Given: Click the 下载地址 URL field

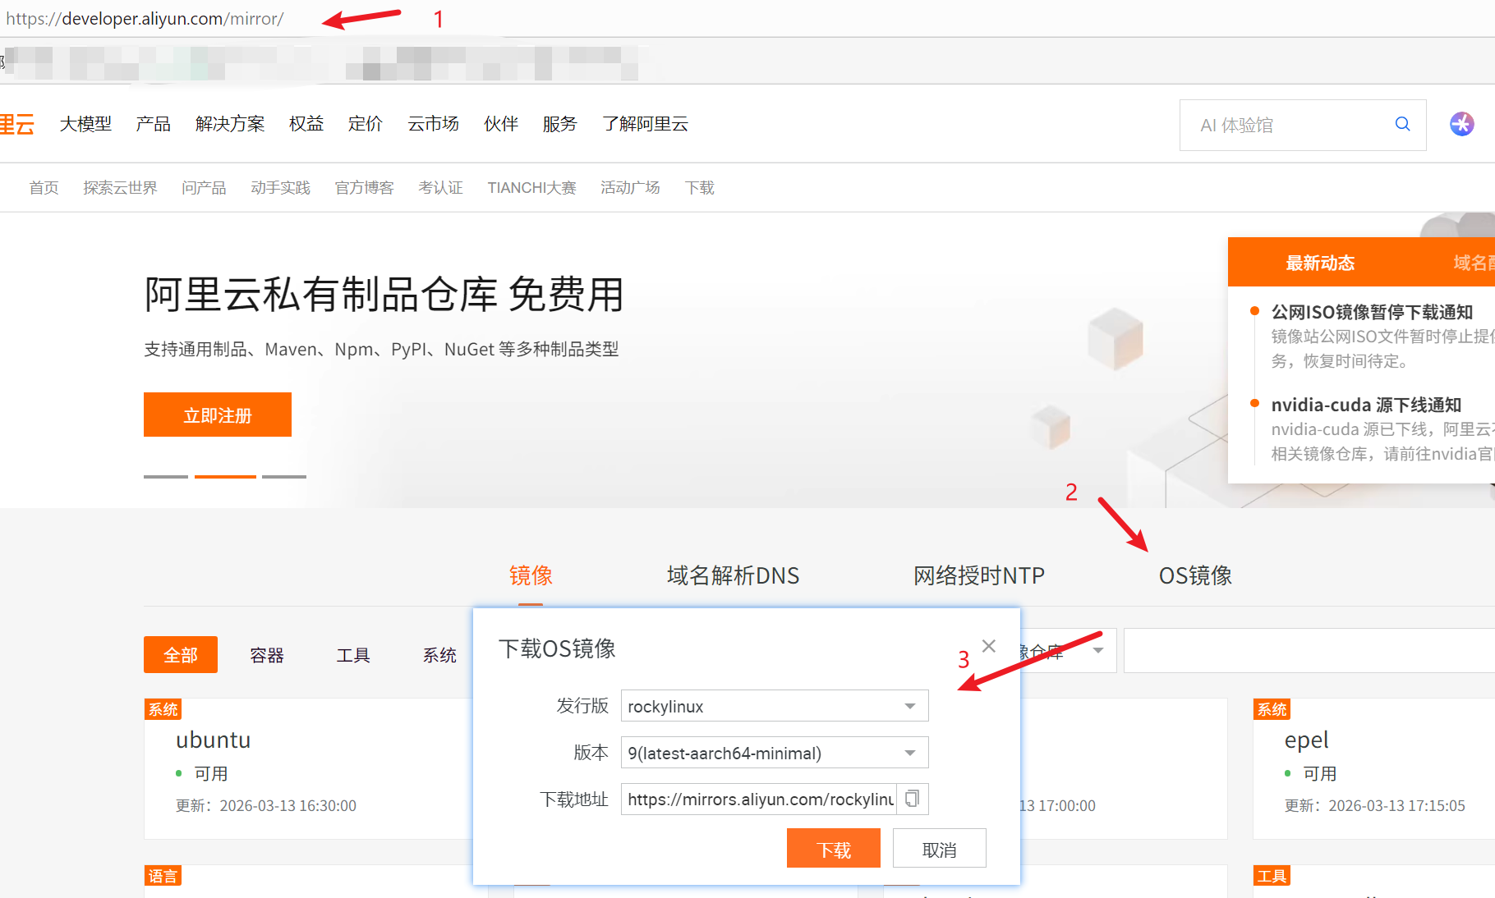Looking at the screenshot, I should pyautogui.click(x=759, y=799).
